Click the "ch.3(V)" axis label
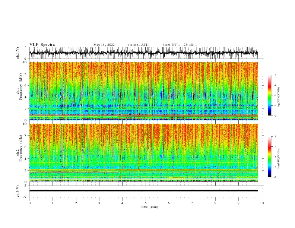Image resolution: width=295 pixels, height=228 pixels. click(18, 191)
